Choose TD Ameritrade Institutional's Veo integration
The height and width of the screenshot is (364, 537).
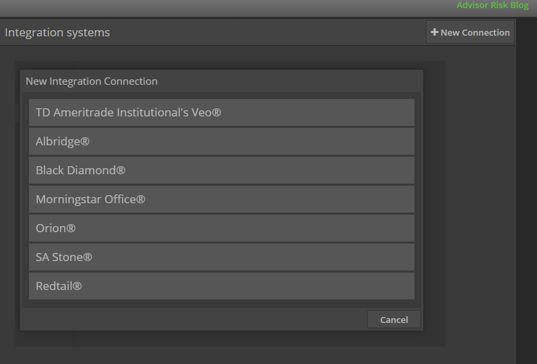pyautogui.click(x=221, y=112)
